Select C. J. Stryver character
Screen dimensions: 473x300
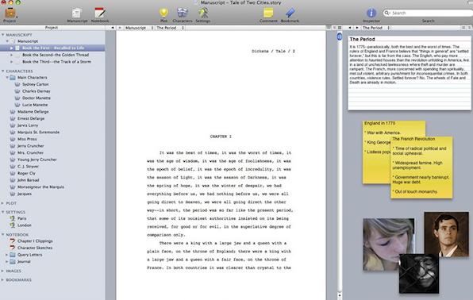pyautogui.click(x=28, y=167)
